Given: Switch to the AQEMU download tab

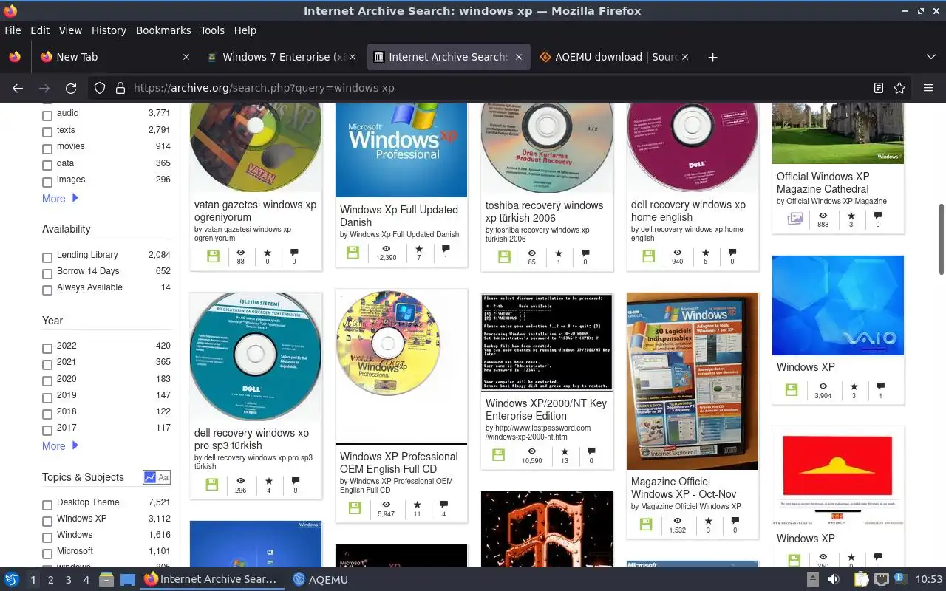Looking at the screenshot, I should point(613,57).
